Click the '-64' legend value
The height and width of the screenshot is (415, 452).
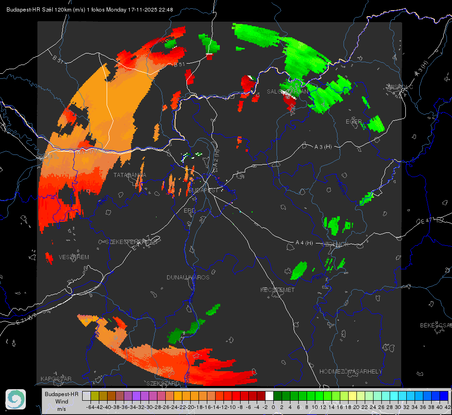pos(90,407)
